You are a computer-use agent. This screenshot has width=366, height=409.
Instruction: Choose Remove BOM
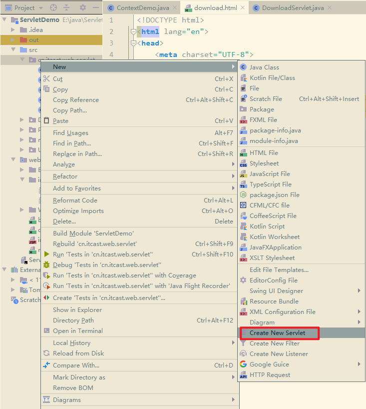(140, 388)
